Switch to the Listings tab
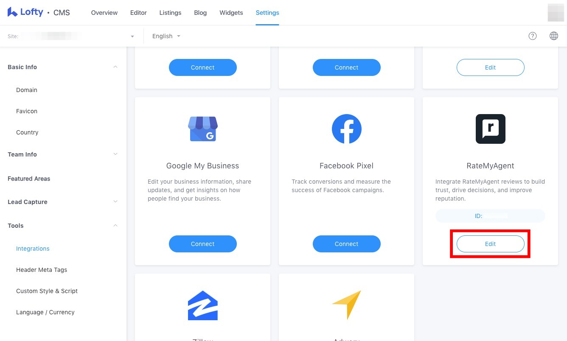The height and width of the screenshot is (341, 567). coord(170,13)
